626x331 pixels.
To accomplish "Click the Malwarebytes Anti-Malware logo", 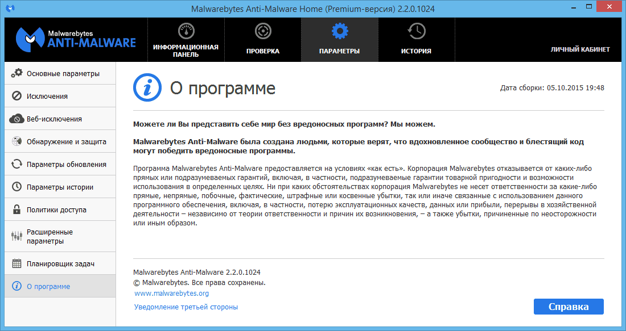I will (x=76, y=39).
